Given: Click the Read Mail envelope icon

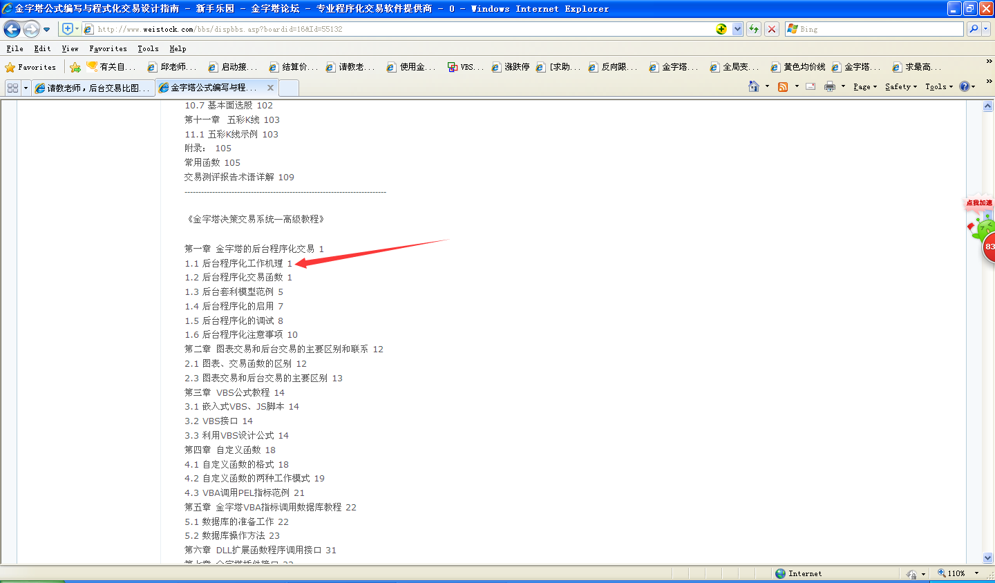Looking at the screenshot, I should click(x=811, y=86).
